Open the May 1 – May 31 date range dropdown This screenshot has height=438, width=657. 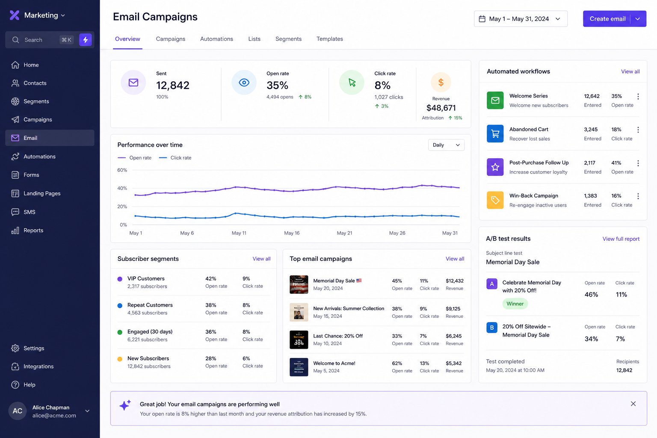pos(521,19)
